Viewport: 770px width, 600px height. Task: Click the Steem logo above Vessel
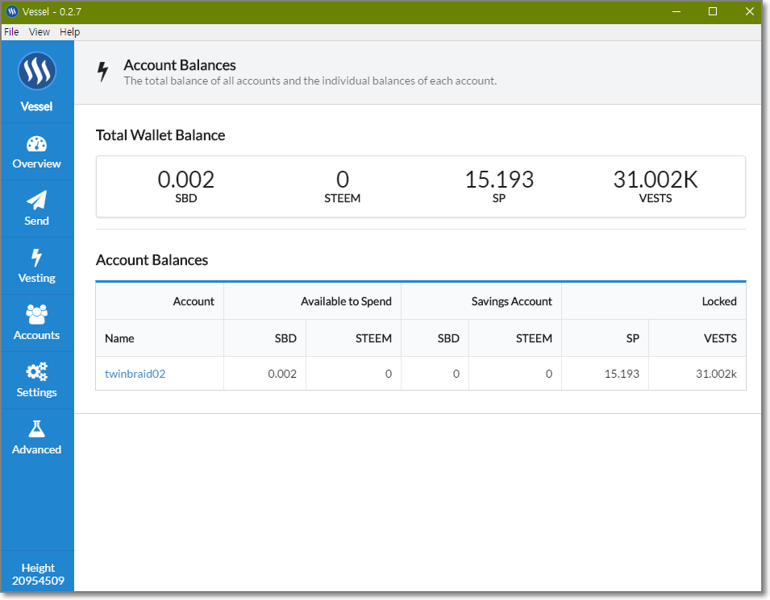[x=37, y=72]
